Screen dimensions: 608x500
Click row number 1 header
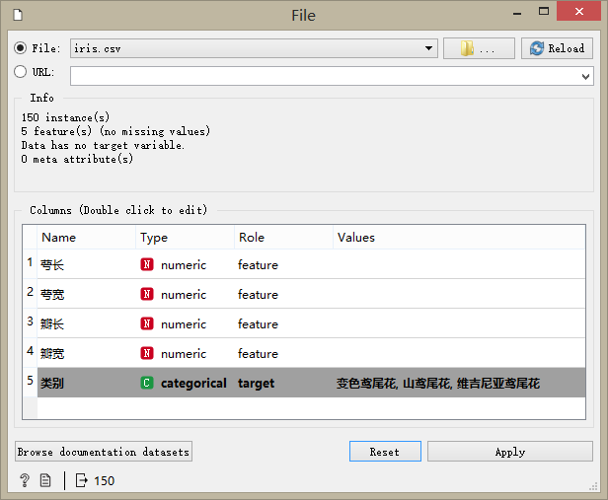[30, 262]
